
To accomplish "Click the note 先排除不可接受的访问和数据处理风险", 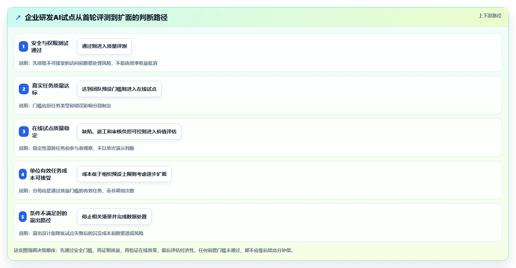I will click(88, 63).
